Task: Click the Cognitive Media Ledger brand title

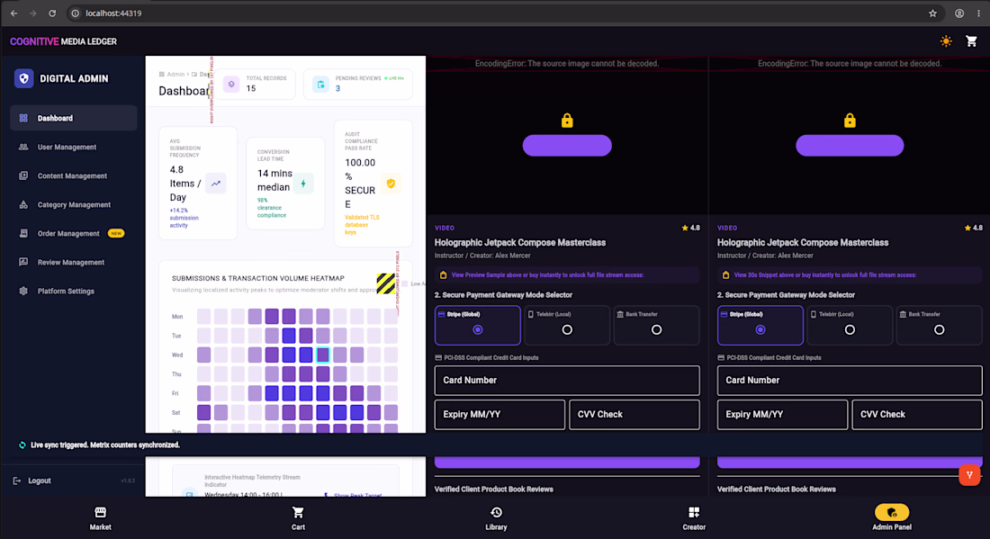Action: click(63, 41)
